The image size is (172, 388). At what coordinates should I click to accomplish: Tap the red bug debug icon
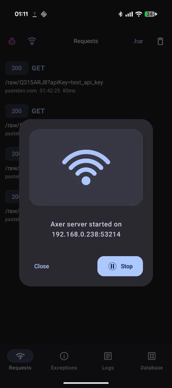click(12, 41)
